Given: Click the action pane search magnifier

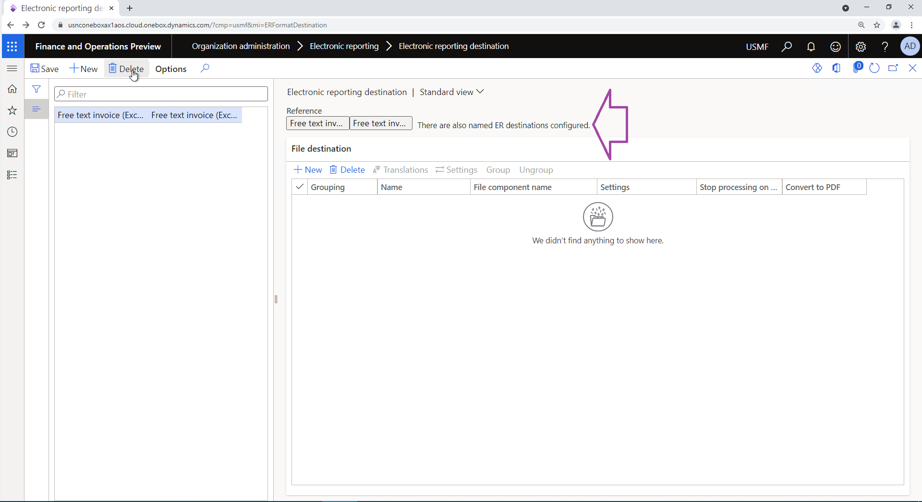Looking at the screenshot, I should pyautogui.click(x=205, y=68).
